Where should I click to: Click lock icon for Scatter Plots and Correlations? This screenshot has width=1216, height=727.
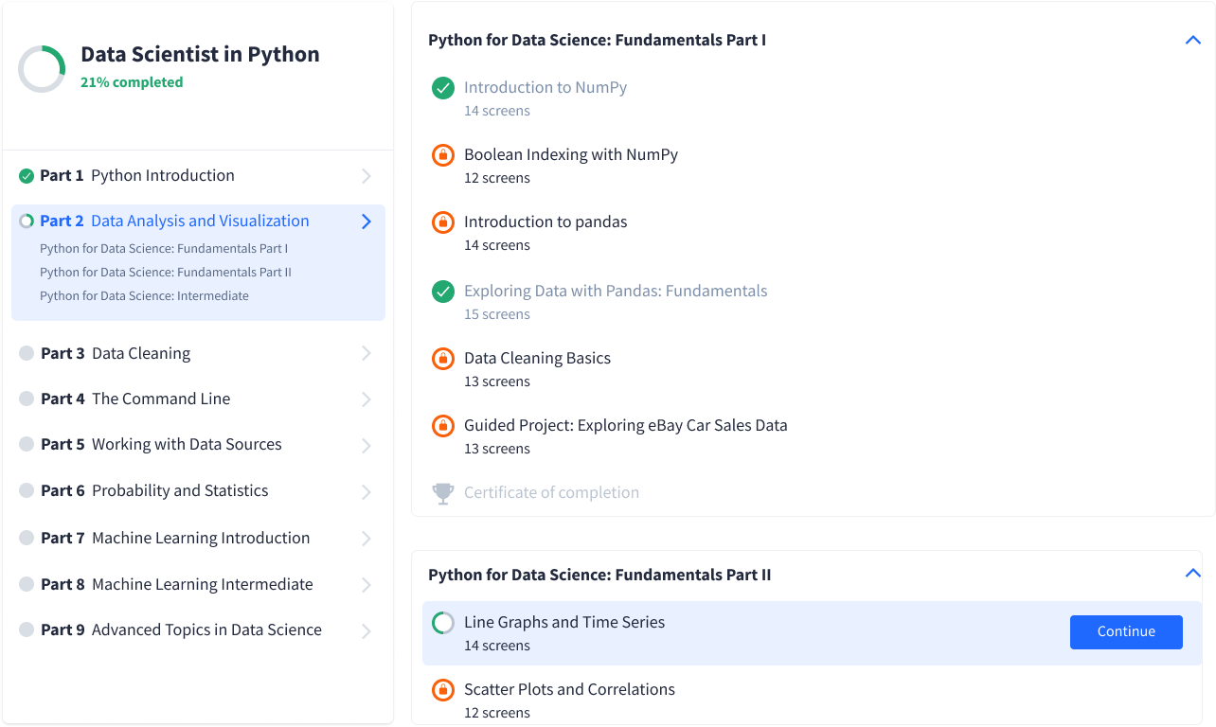point(443,690)
